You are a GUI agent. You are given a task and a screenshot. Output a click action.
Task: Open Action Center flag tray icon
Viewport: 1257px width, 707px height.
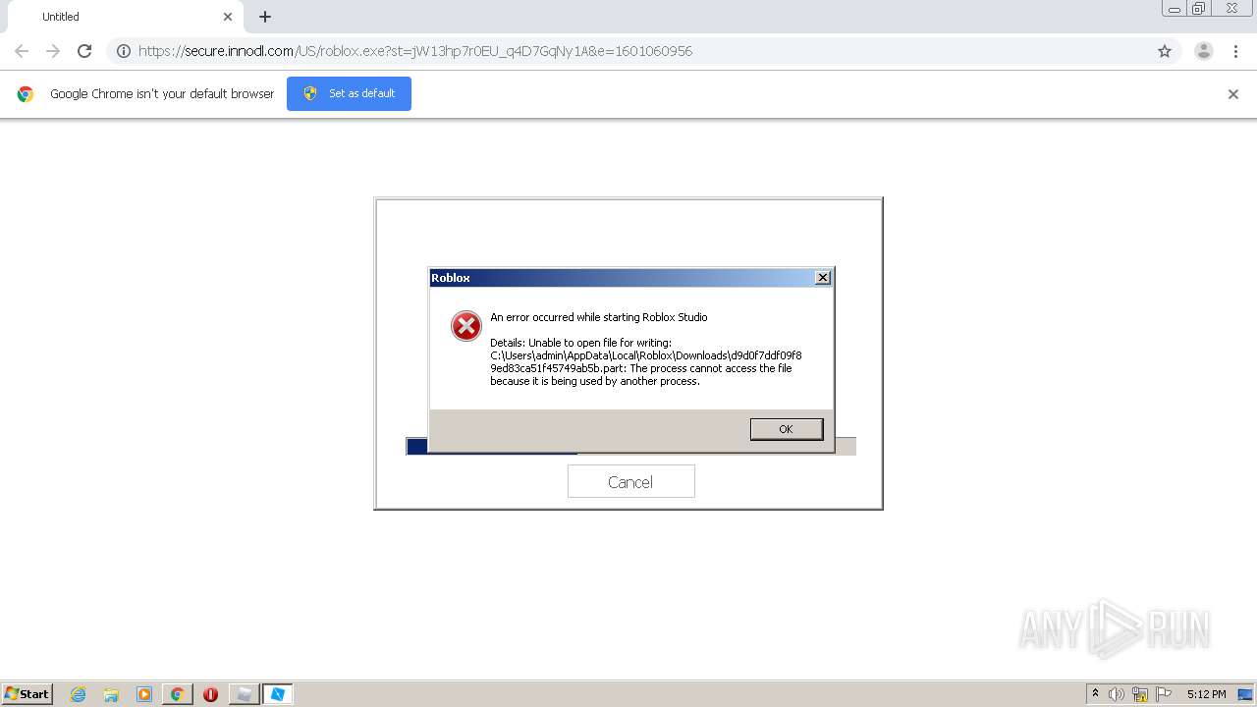1164,694
